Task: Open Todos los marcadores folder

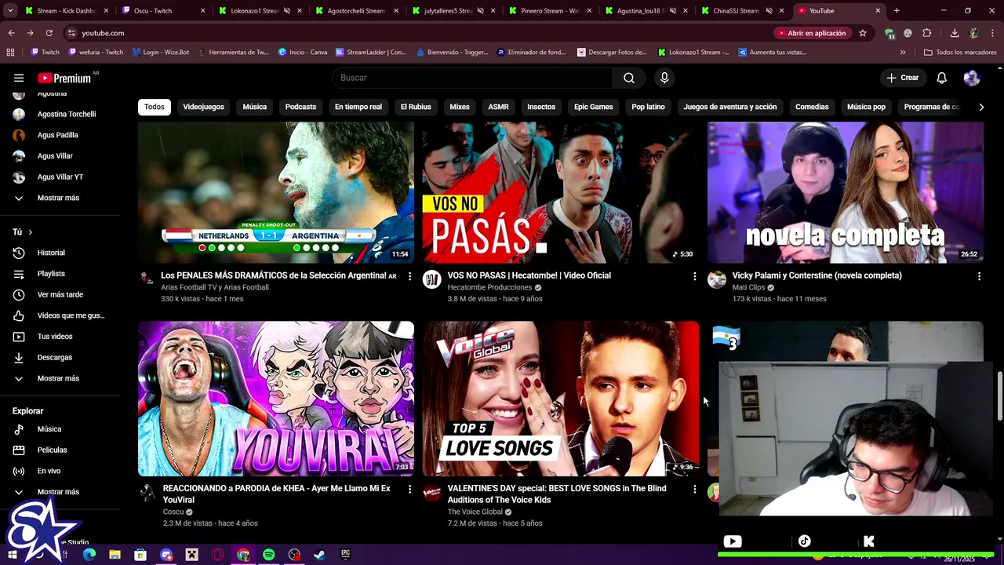Action: (x=960, y=53)
